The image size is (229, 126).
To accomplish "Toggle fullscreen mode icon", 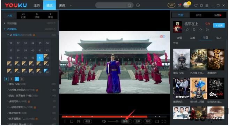I will point(164,121).
